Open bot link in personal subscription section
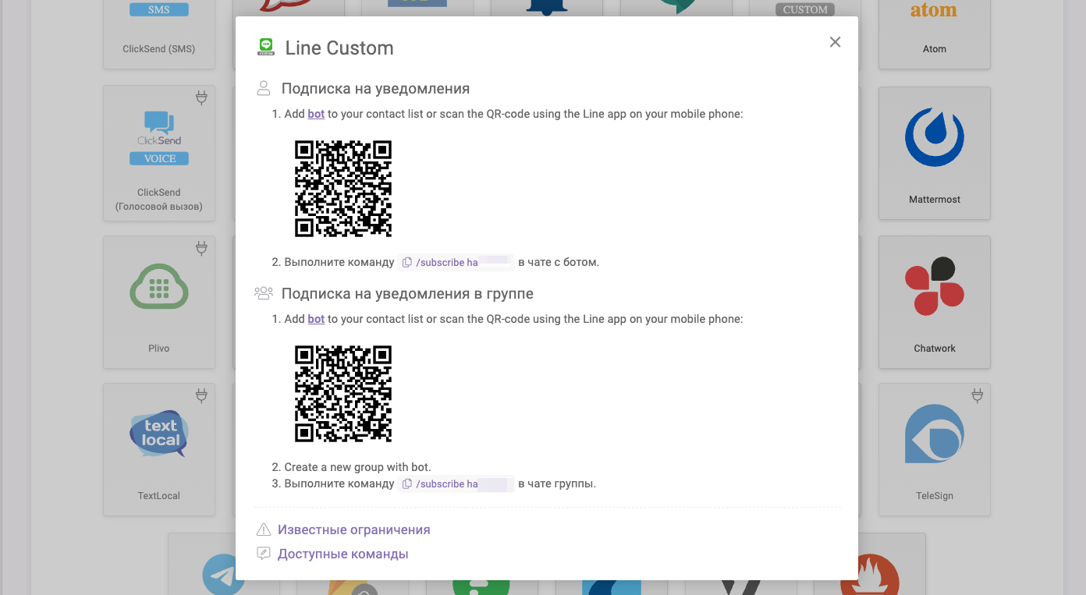The width and height of the screenshot is (1086, 595). pyautogui.click(x=316, y=114)
